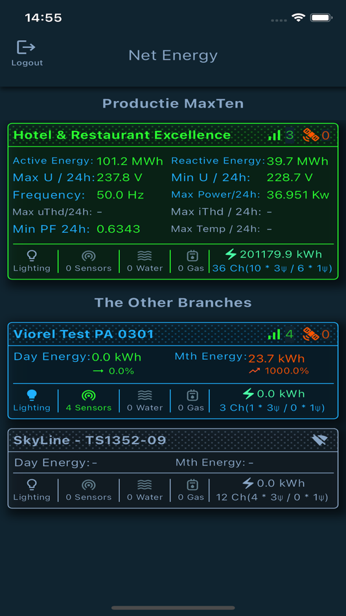Select The Other Branches section heading
346x616 pixels.
tap(173, 303)
